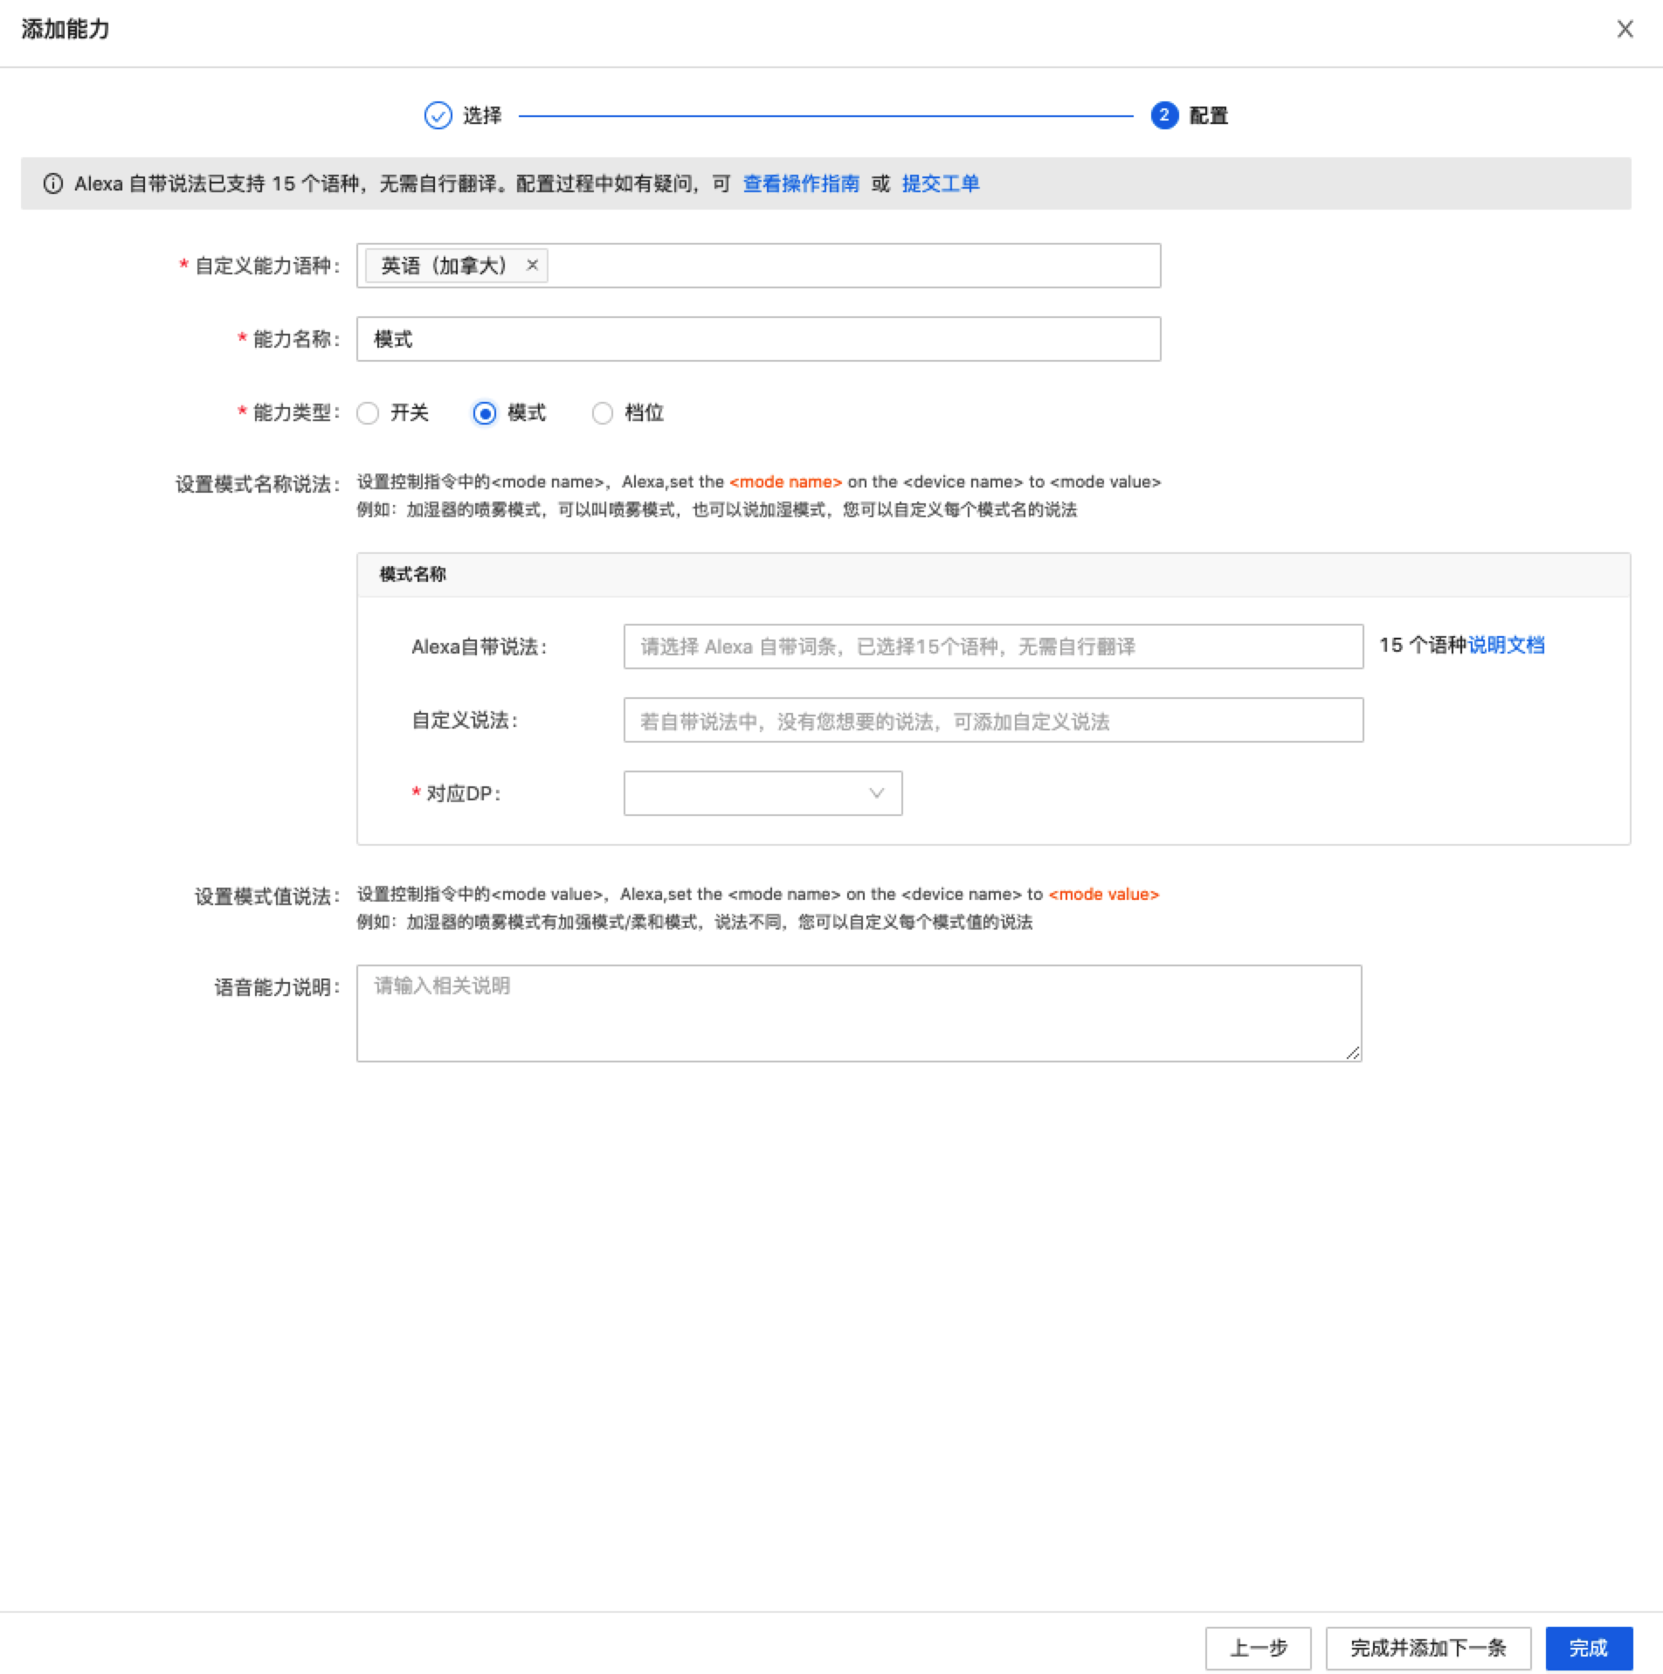Click 完成并添加下一条 button
1663x1674 pixels.
(x=1428, y=1648)
